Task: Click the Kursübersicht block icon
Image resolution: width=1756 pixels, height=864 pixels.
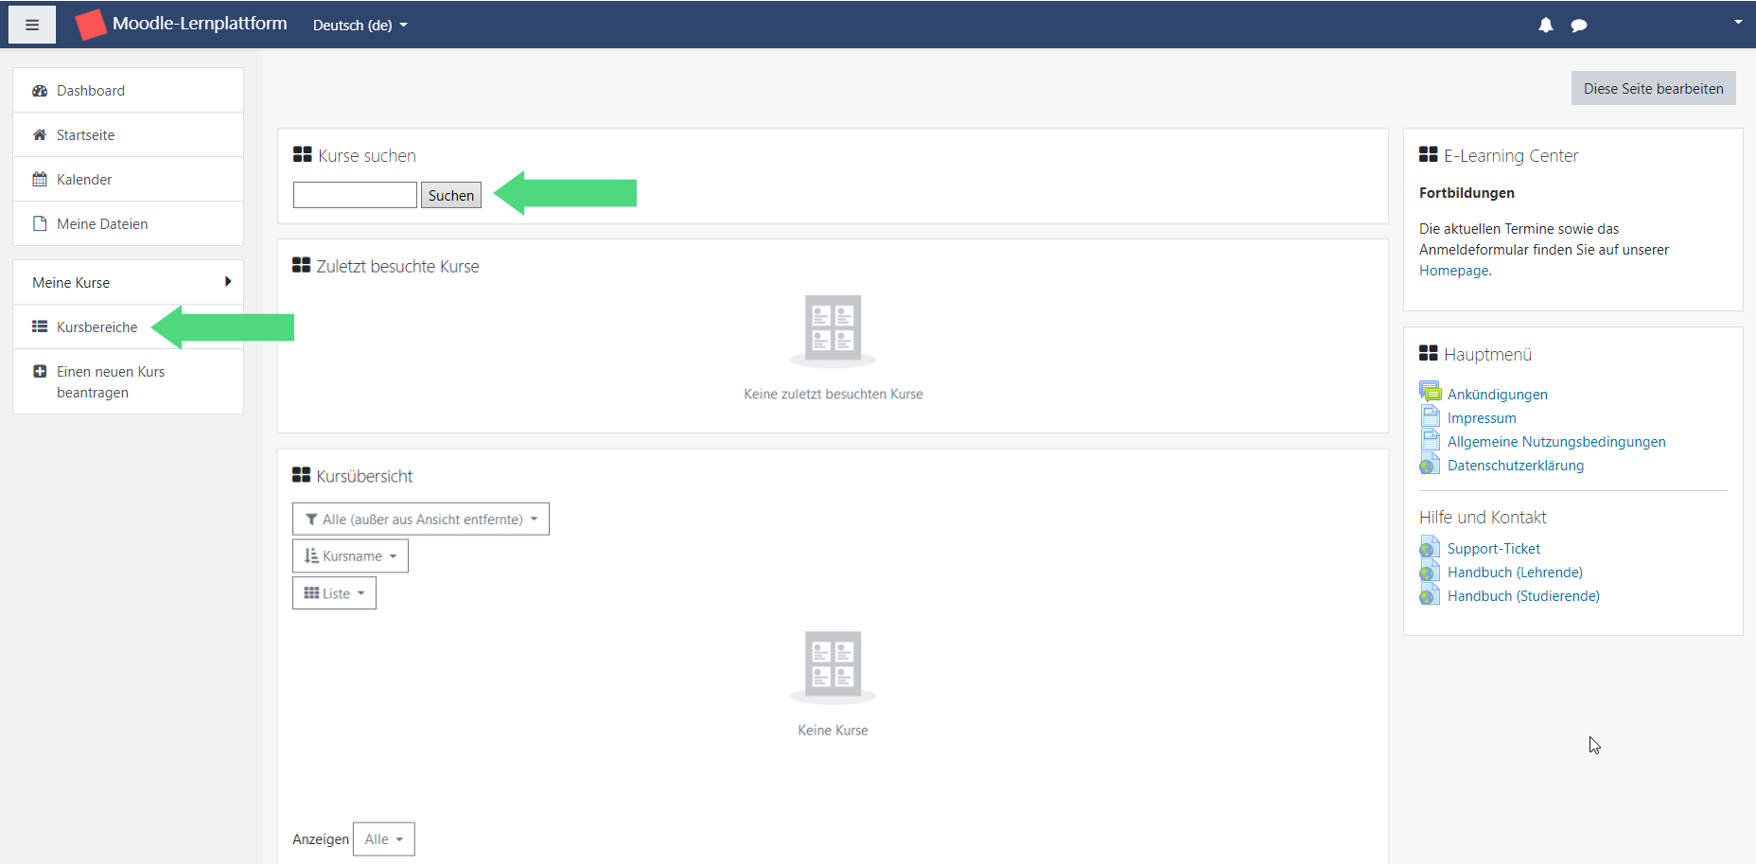Action: [x=302, y=474]
